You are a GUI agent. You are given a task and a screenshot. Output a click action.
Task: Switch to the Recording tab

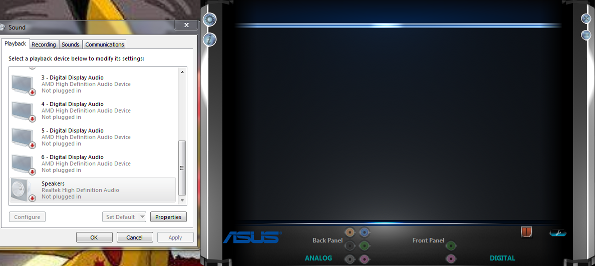pos(44,44)
